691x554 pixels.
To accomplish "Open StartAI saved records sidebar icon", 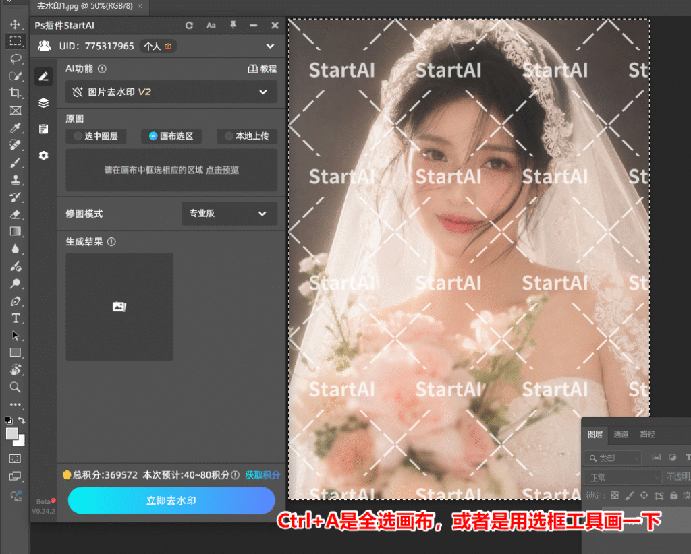I will tap(44, 129).
